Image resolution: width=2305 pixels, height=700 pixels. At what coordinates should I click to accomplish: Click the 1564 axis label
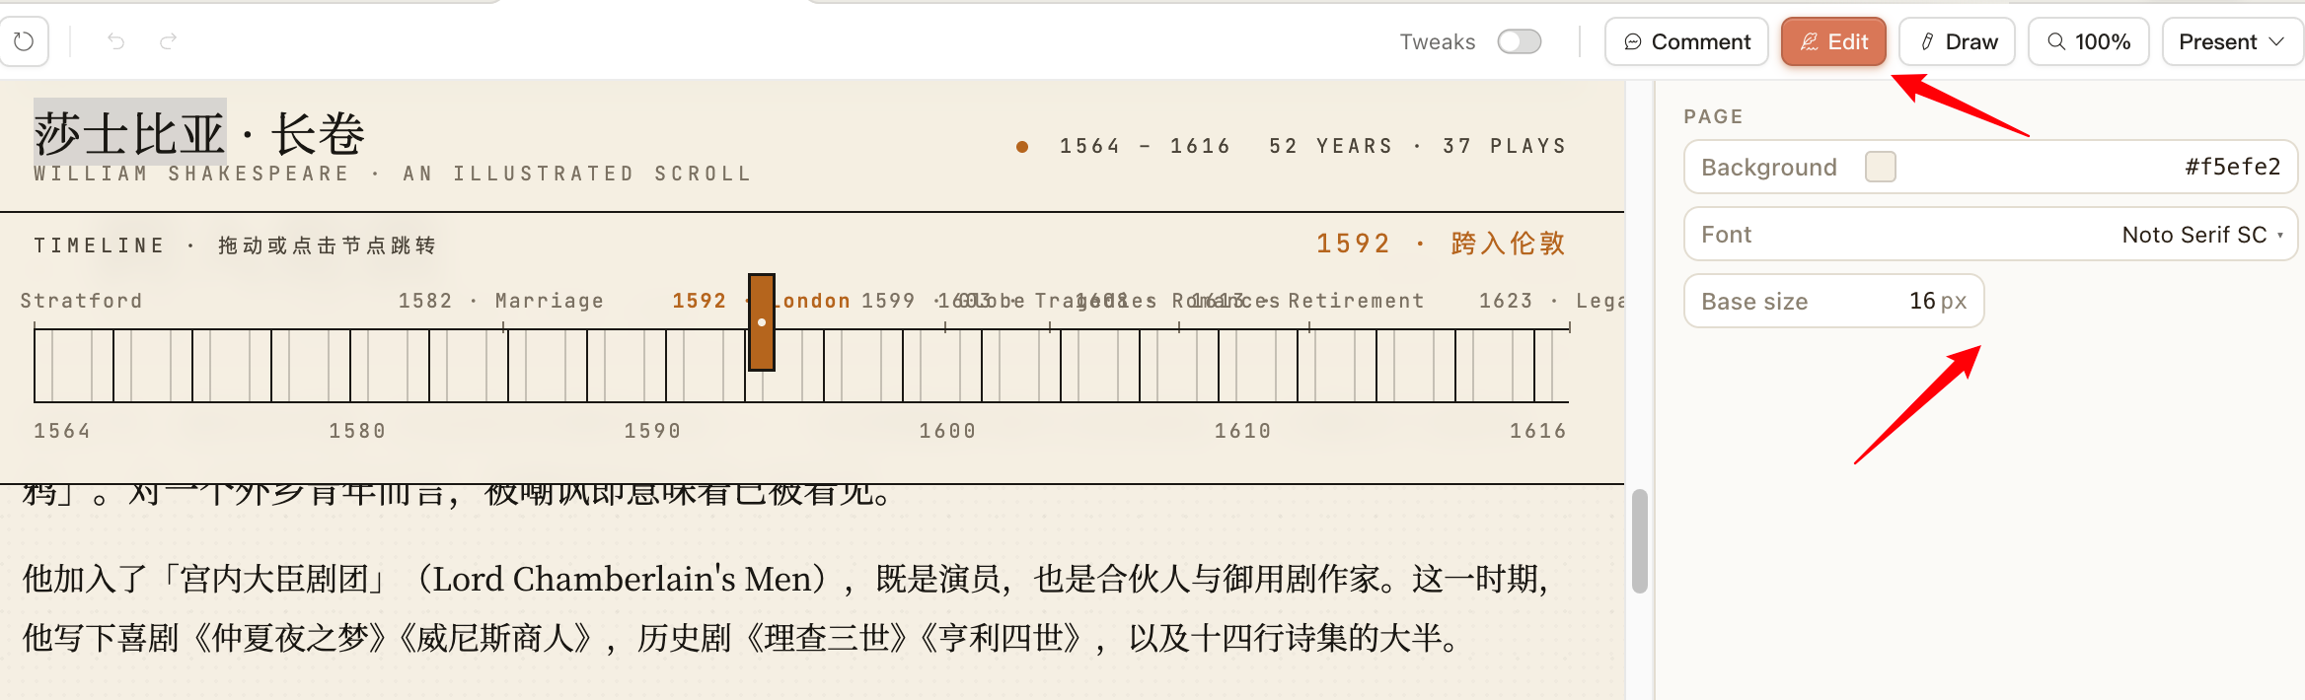(x=62, y=431)
